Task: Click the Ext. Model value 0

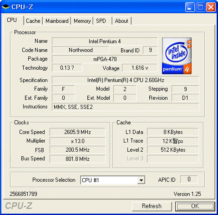Action: click(125, 98)
